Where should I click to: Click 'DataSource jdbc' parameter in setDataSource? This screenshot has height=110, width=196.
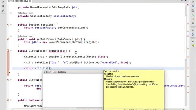pyautogui.click(x=69, y=39)
